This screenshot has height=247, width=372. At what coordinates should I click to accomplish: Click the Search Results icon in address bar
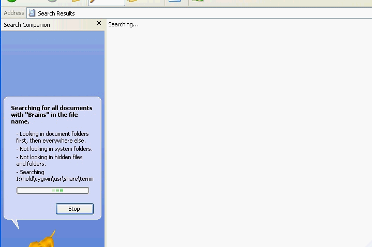tap(32, 13)
